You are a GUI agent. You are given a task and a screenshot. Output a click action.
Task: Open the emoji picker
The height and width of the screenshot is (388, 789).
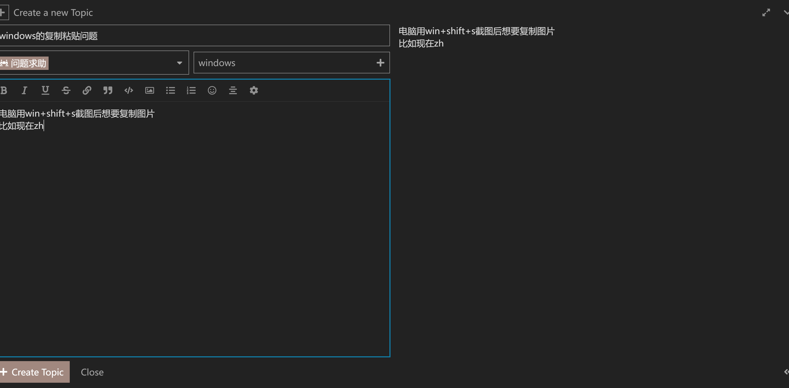pyautogui.click(x=212, y=90)
